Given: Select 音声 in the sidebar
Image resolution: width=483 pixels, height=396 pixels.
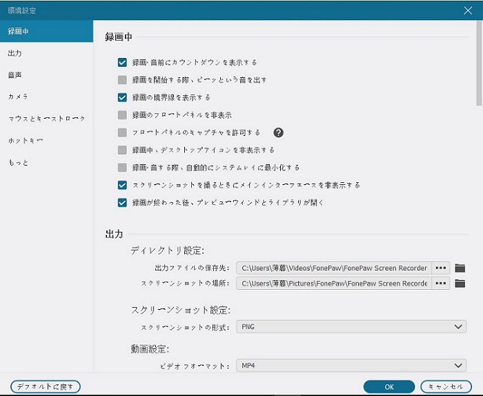Looking at the screenshot, I should coord(46,75).
